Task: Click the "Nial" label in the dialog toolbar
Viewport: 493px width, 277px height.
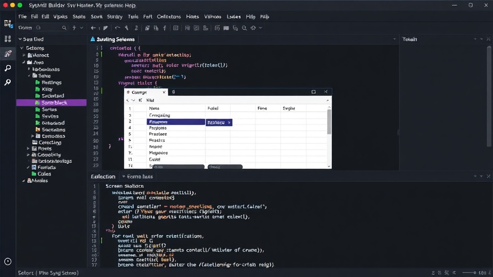Action: [150, 100]
